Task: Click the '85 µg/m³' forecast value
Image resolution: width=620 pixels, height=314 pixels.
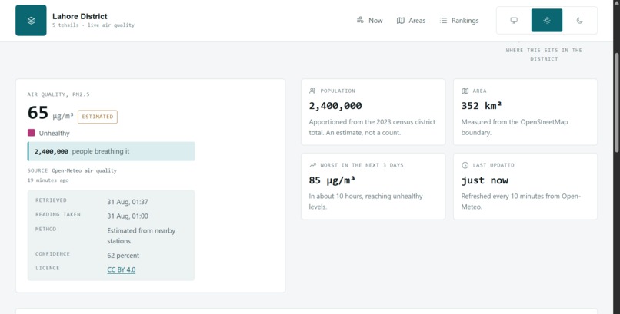Action: pos(332,180)
